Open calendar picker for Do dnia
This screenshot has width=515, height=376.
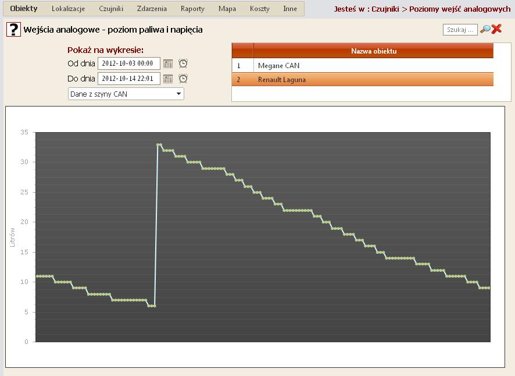coord(168,79)
